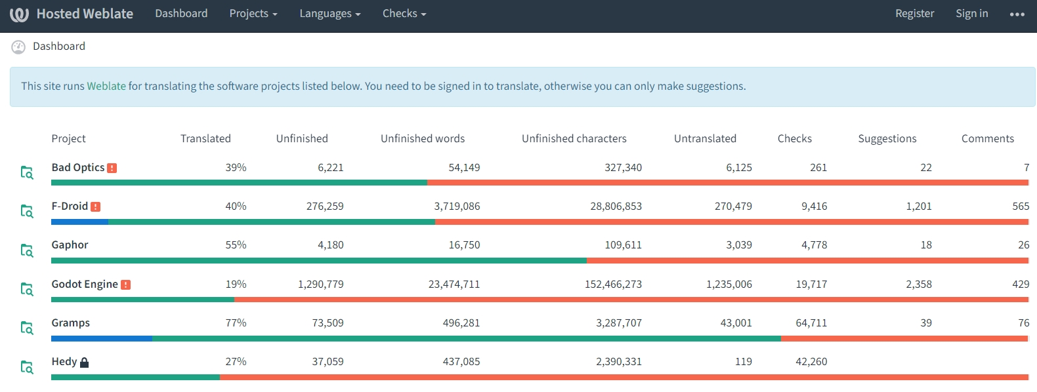Browse Godot Engine using its search-folder icon
Viewport: 1037px width, 392px height.
pyautogui.click(x=27, y=289)
